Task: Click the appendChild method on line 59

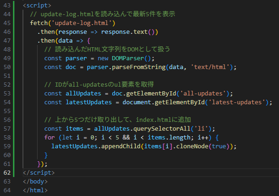Action: tap(121, 146)
